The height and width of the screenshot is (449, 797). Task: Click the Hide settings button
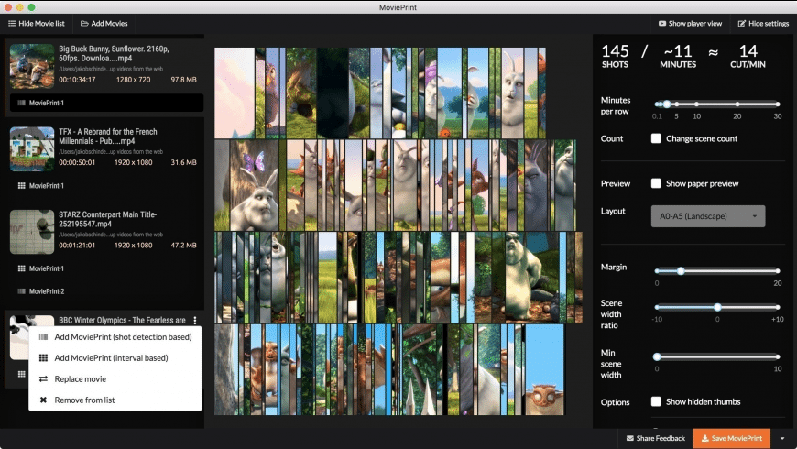coord(763,24)
